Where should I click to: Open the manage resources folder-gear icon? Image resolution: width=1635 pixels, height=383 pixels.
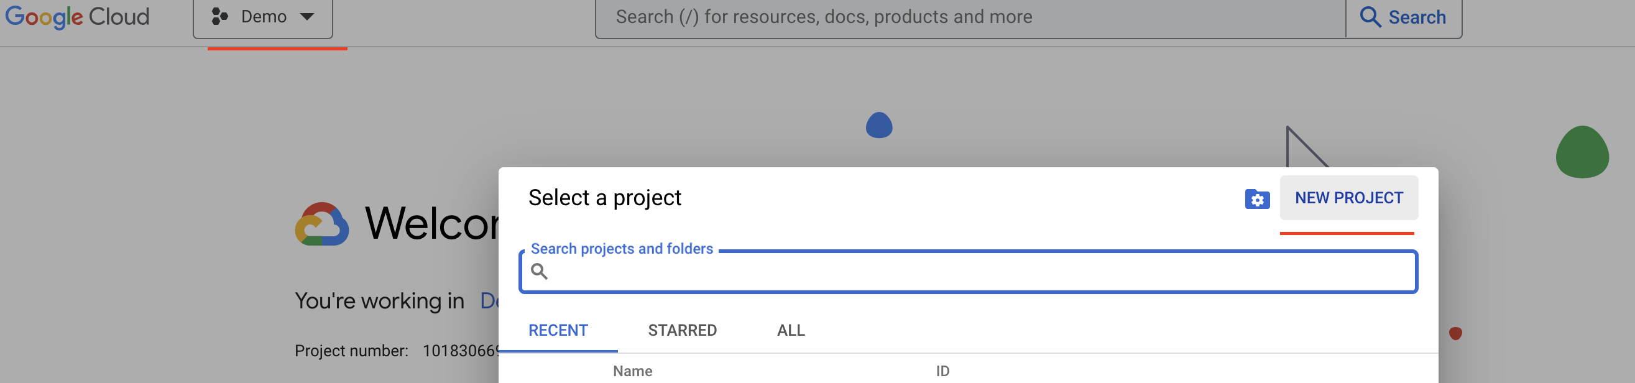[1257, 199]
